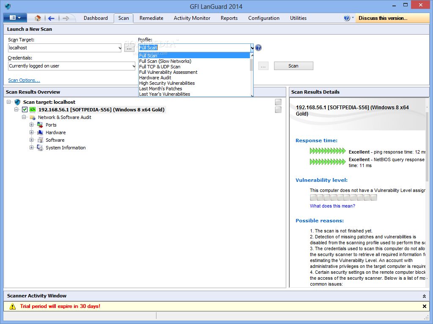Select the Scan target: localhost row
The height and width of the screenshot is (324, 433).
click(x=49, y=102)
